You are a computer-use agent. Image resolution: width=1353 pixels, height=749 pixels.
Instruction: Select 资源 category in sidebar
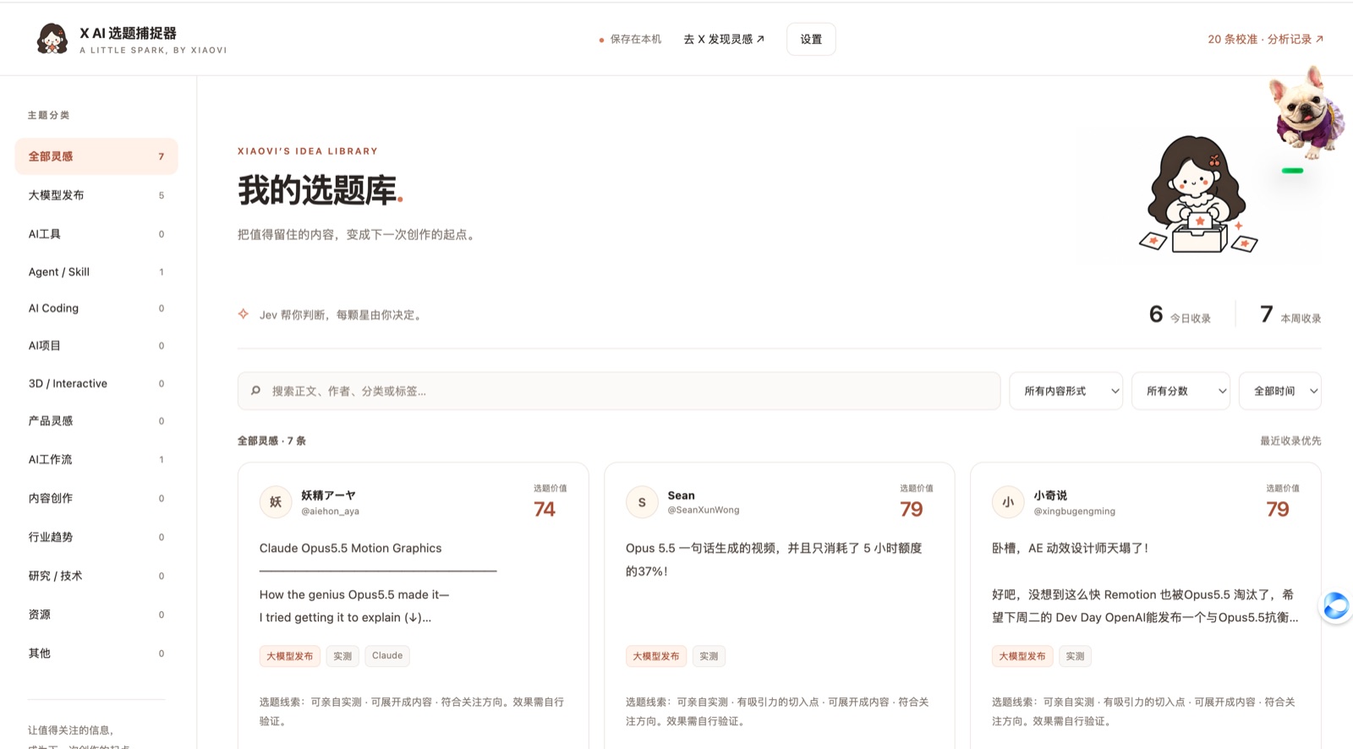[96, 615]
